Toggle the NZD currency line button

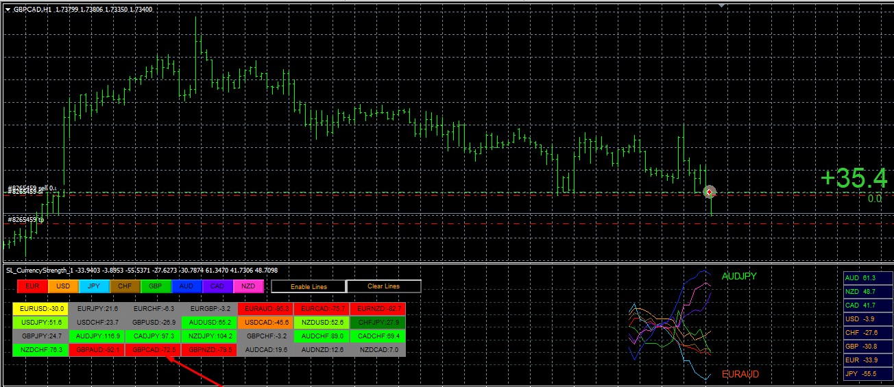click(248, 286)
